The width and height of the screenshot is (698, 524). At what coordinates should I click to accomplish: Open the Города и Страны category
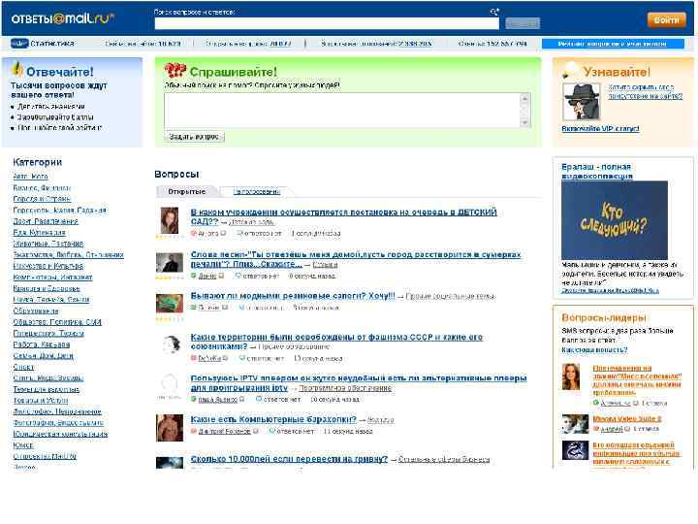[42, 199]
